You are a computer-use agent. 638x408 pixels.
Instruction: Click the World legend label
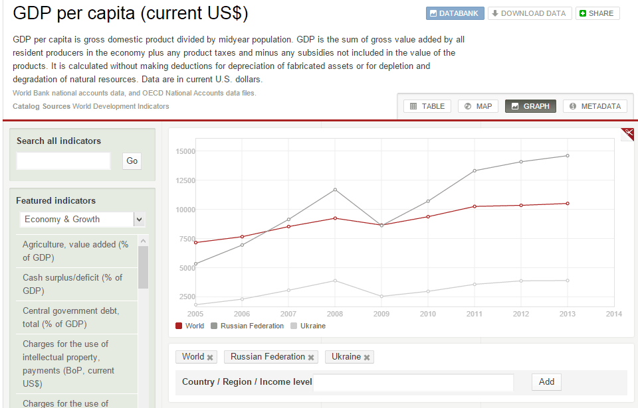pos(195,326)
